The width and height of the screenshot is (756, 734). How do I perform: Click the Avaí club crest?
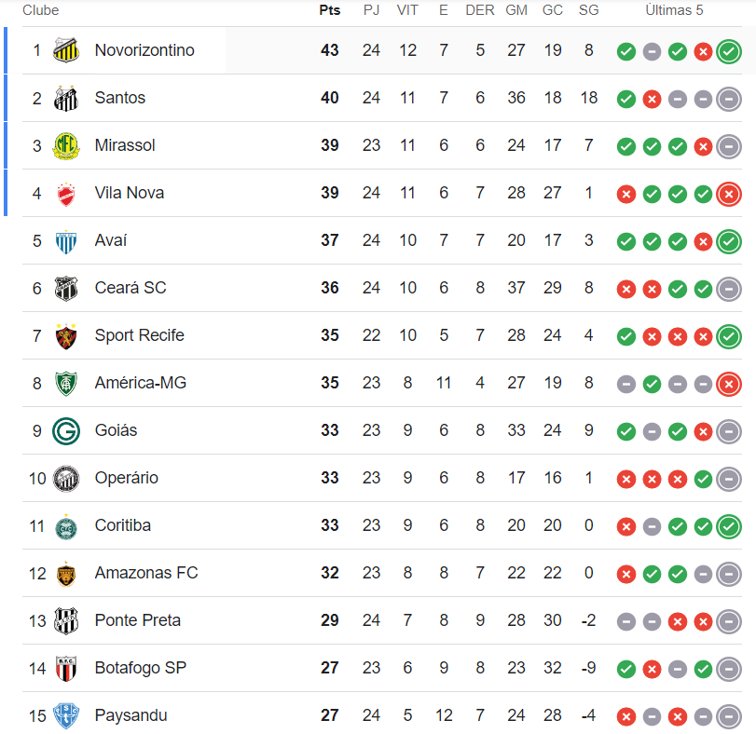[65, 240]
